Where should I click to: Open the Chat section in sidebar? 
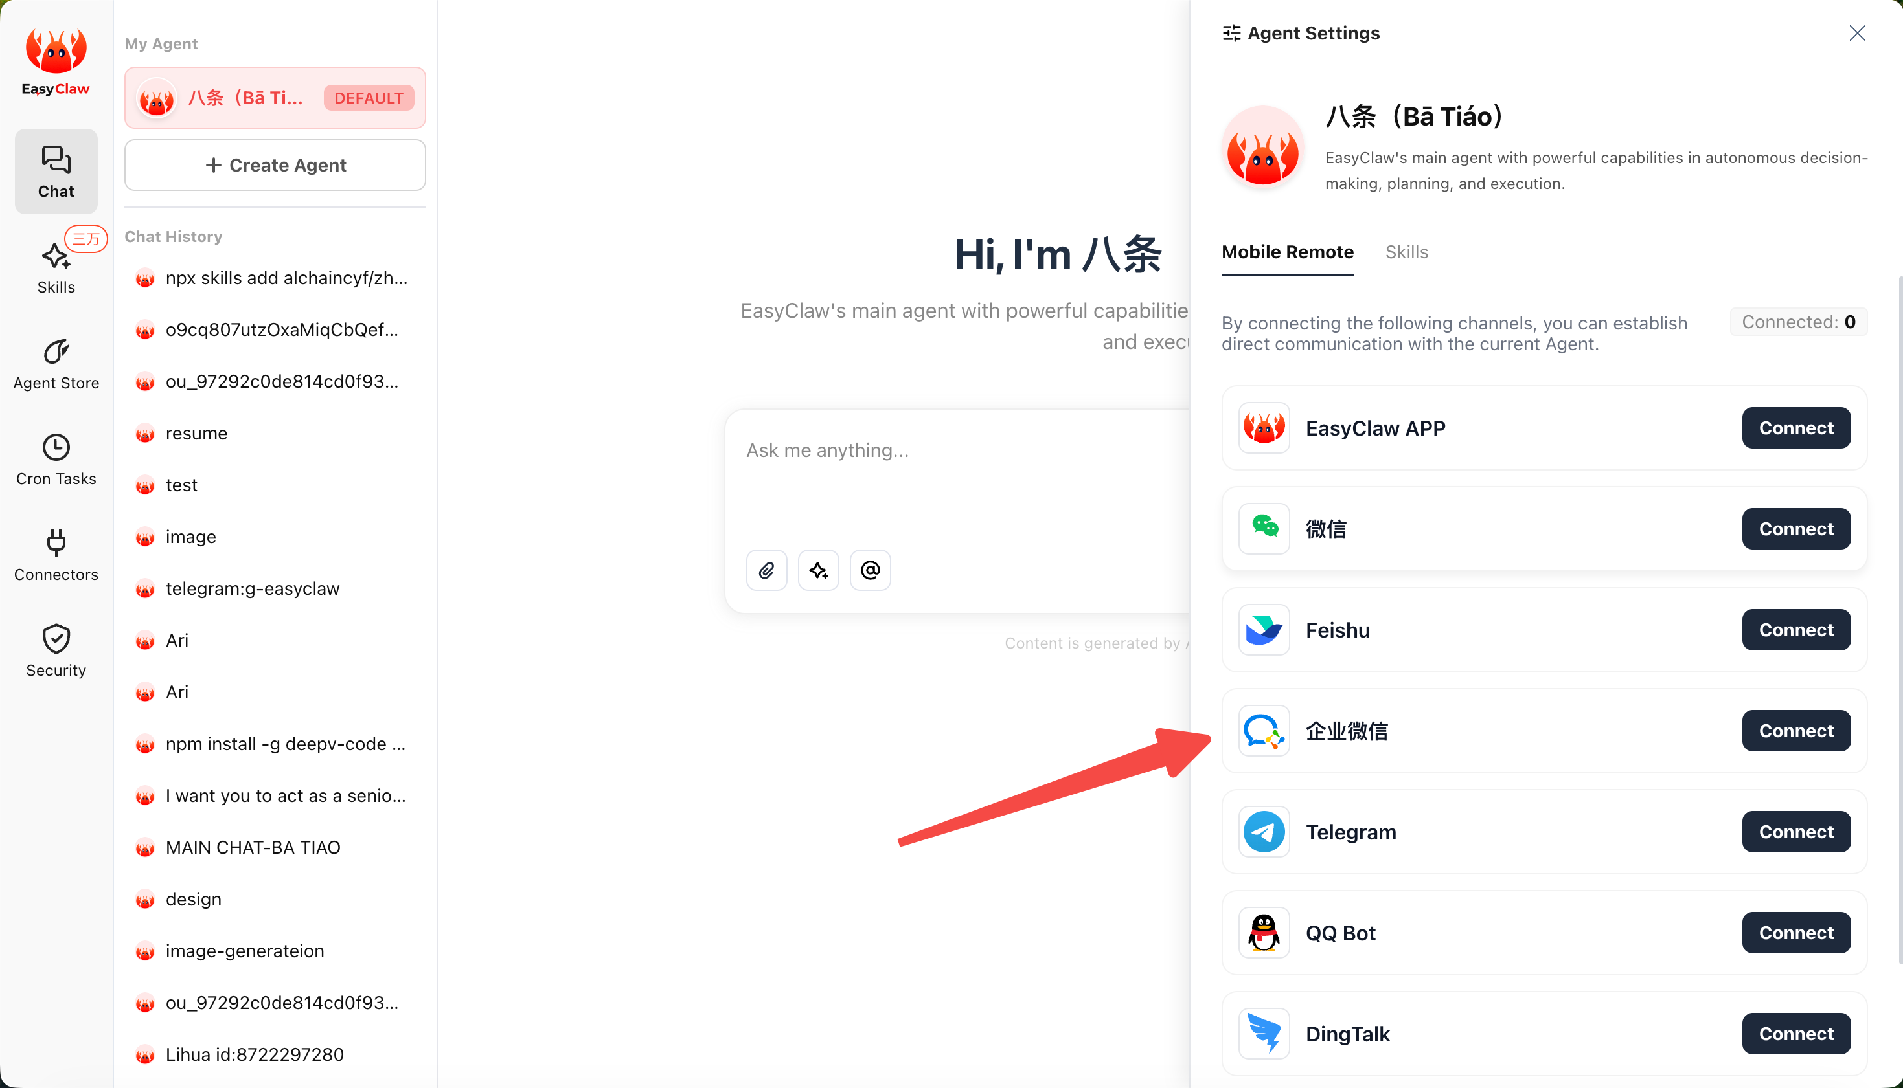click(56, 172)
